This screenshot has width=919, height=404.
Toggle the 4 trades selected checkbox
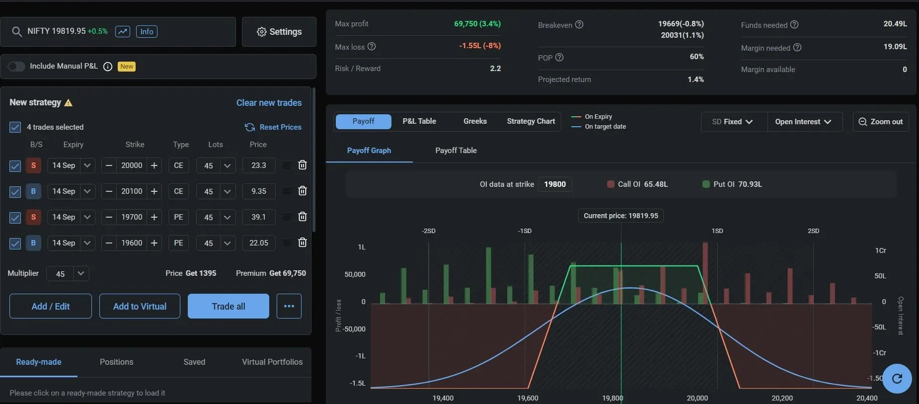pos(15,127)
